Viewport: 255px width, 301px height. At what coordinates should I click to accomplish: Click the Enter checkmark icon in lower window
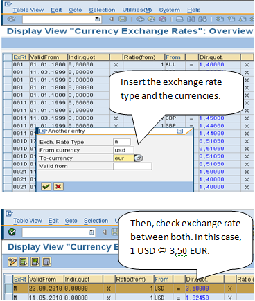[x=12, y=232]
